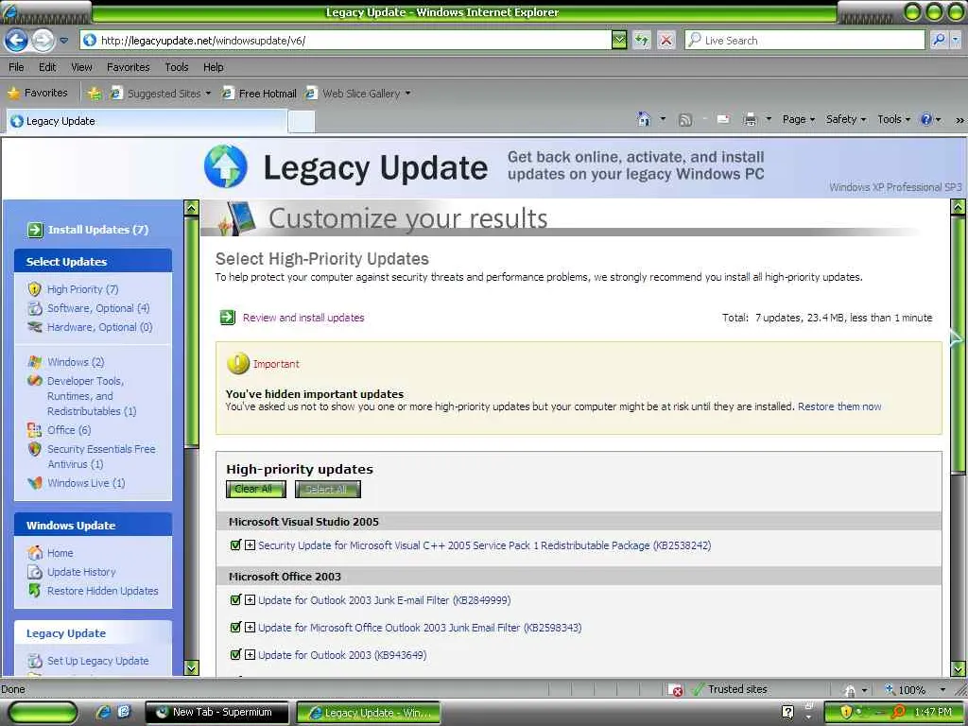Open the command bar Tools dropdown

pyautogui.click(x=894, y=119)
